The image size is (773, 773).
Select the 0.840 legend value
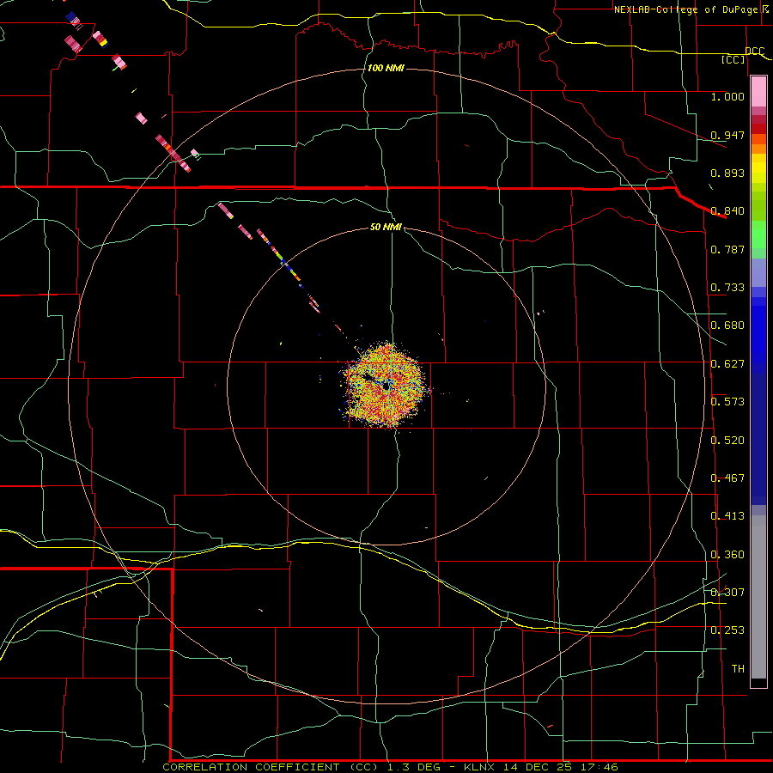tap(727, 211)
